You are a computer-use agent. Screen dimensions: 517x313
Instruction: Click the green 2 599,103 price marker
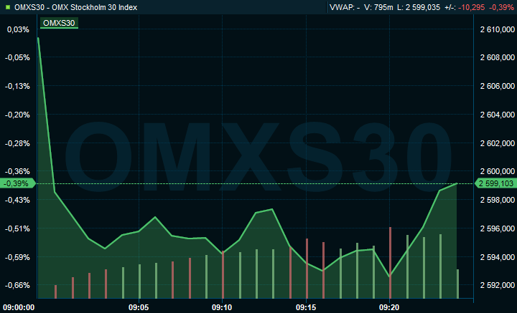click(495, 183)
